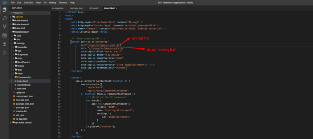
Task: Select the index.html editor tab
Action: click(109, 8)
